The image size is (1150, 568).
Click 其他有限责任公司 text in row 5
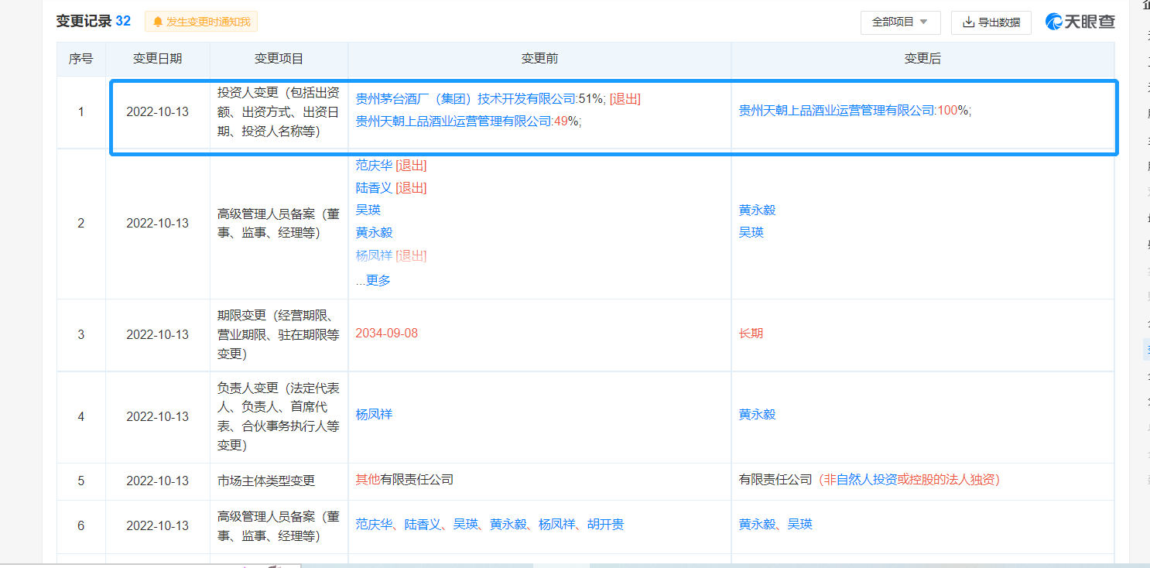[x=404, y=479]
